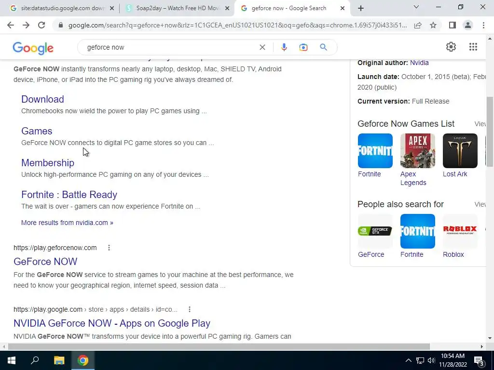Screen dimensions: 494x370
Task: Reload the current page
Action: (x=41, y=25)
